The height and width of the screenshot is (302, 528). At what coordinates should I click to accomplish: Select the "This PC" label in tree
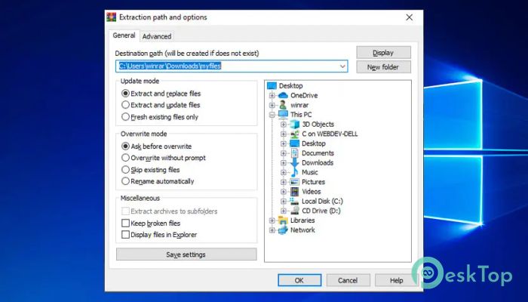(301, 115)
